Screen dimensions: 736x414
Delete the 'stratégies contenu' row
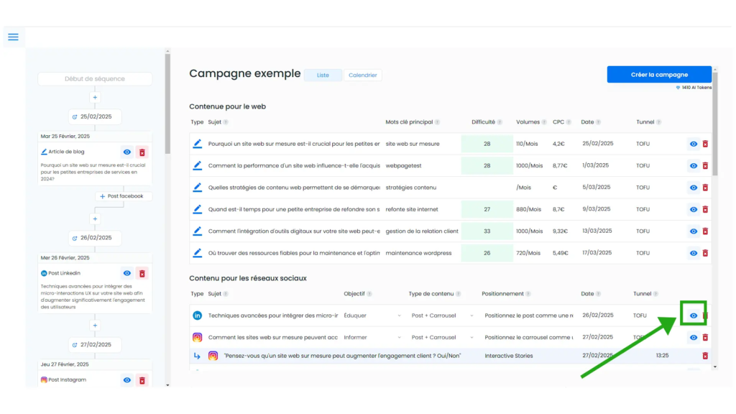tap(705, 188)
